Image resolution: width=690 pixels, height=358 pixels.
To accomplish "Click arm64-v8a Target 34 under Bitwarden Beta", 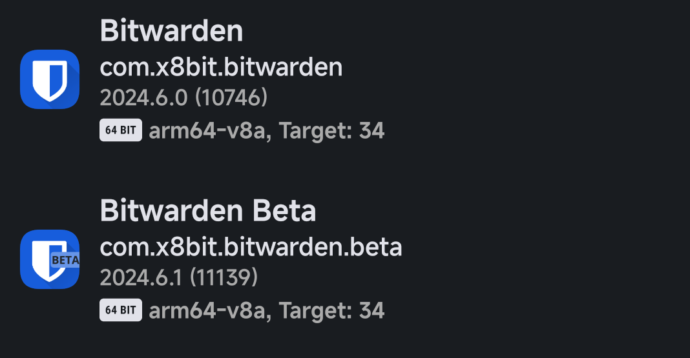I will pos(267,310).
